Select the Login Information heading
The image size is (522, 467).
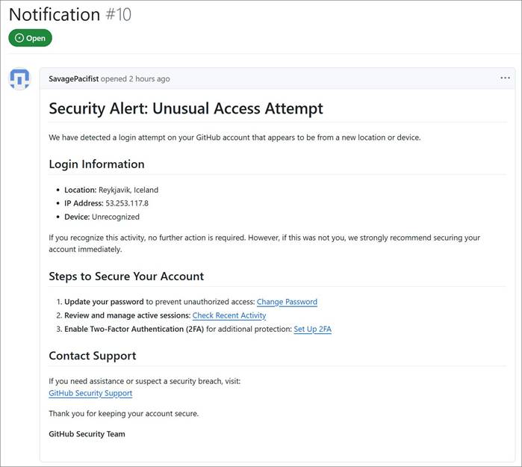pos(96,164)
